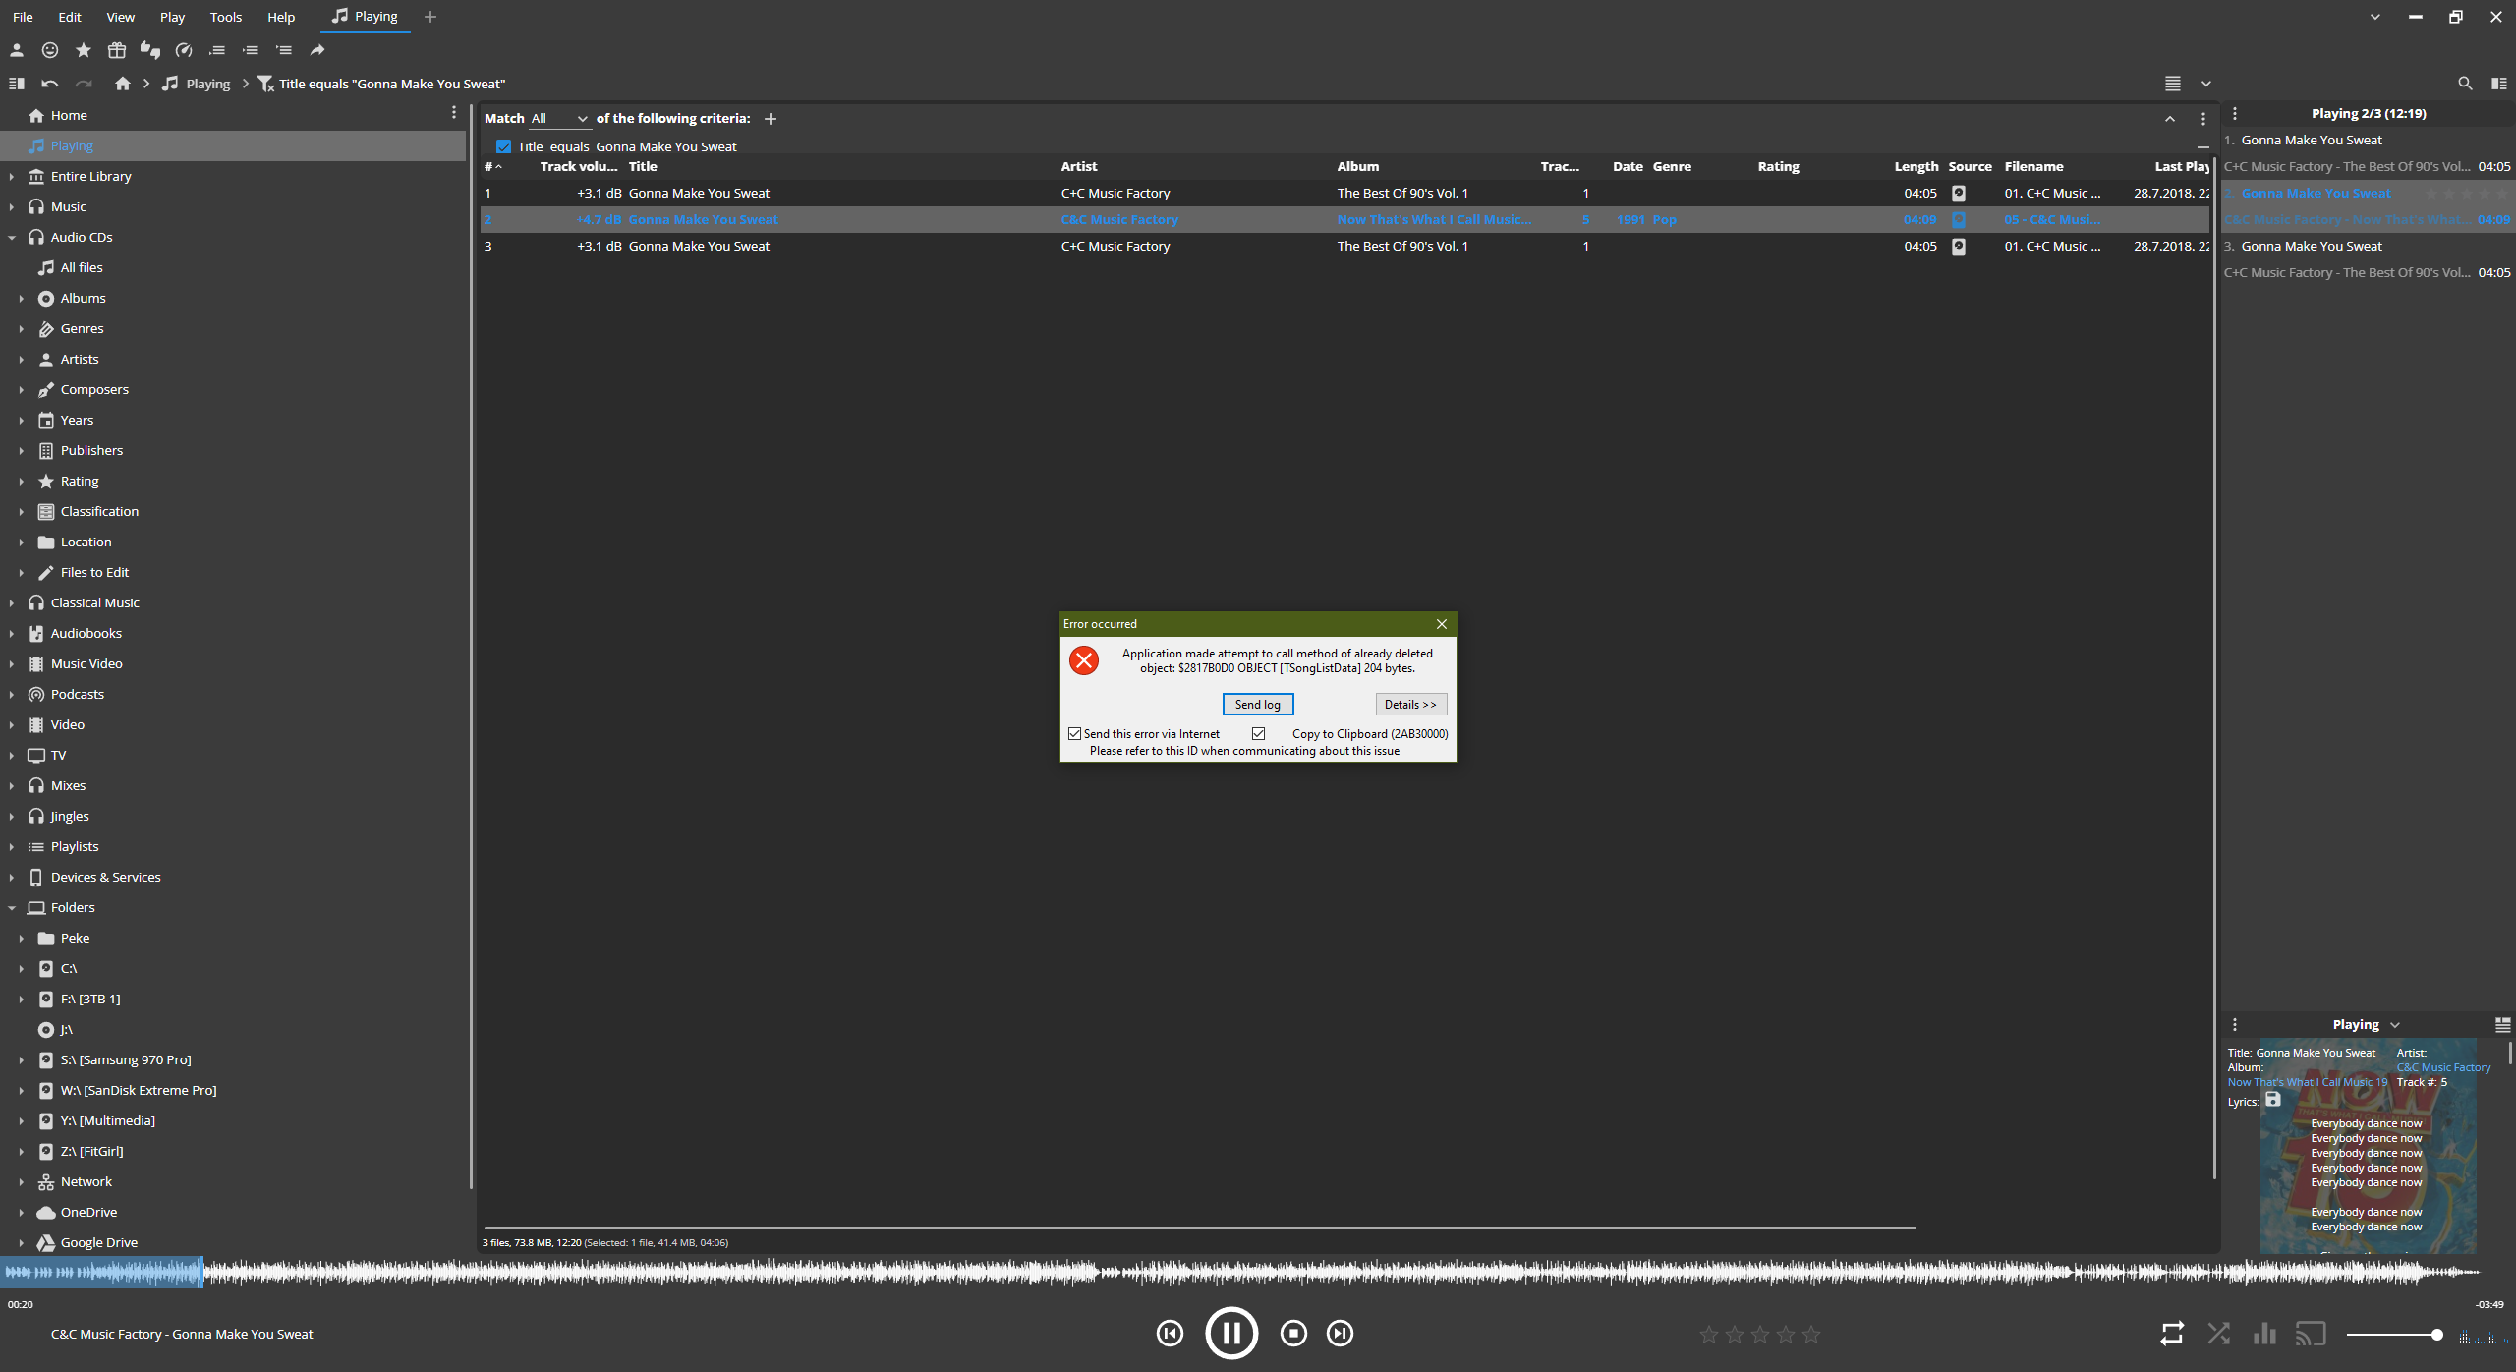The image size is (2516, 1372).
Task: Click the stop playback button
Action: click(1293, 1334)
